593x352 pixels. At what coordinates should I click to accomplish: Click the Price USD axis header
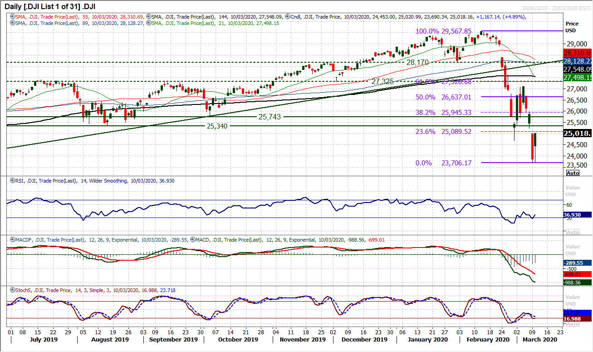coord(573,26)
